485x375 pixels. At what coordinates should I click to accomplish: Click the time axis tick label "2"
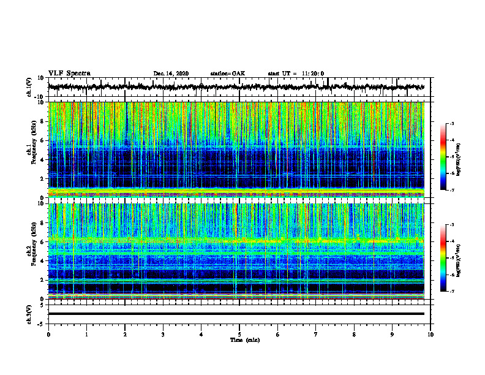[125, 335]
